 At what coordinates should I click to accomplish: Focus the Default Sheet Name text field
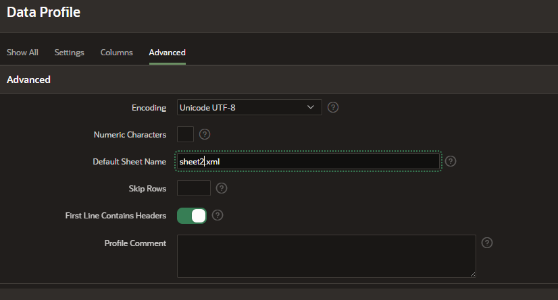click(x=308, y=162)
